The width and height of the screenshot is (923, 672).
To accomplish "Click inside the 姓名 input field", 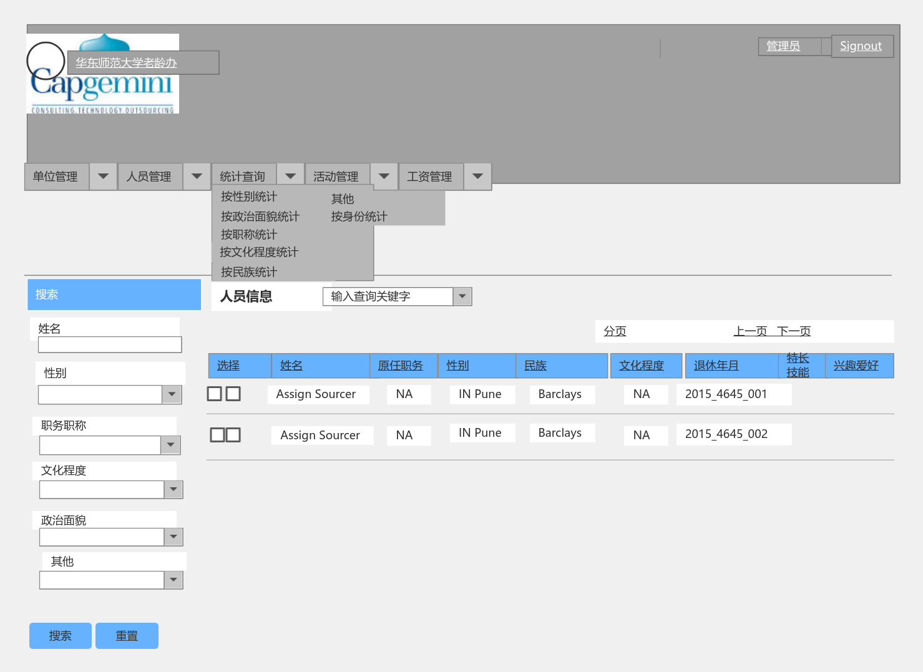I will (109, 344).
